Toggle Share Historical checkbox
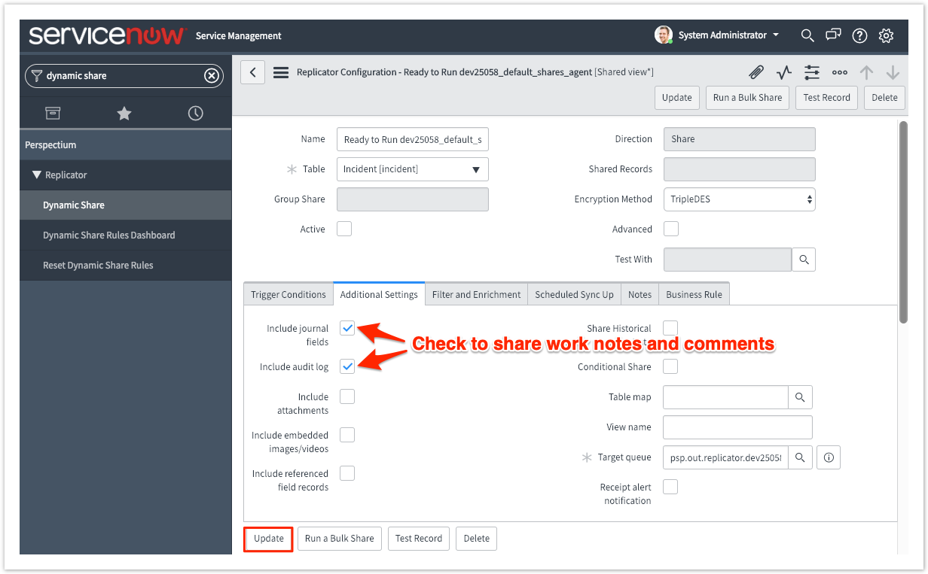Image resolution: width=928 pixels, height=574 pixels. pyautogui.click(x=670, y=328)
